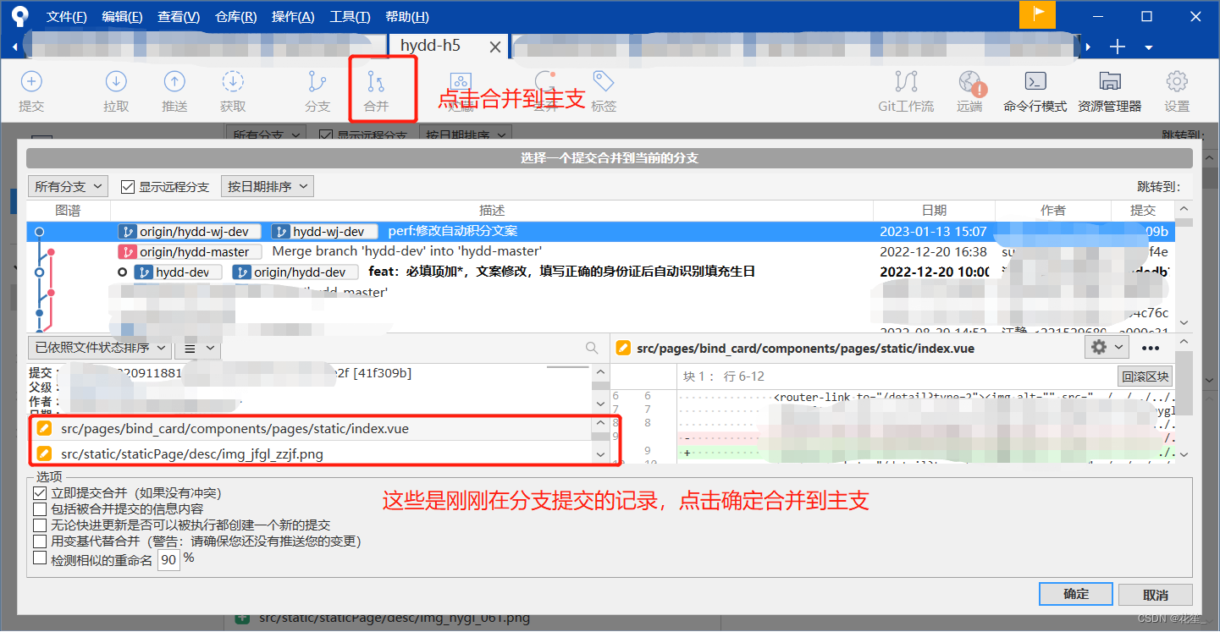Open the three-dots menu in diff header
Viewport: 1220px width, 632px height.
tap(1151, 347)
